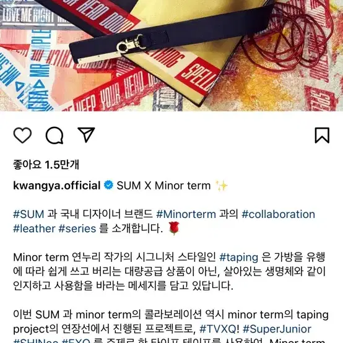Open the #Minorterm hashtag
343x343 pixels.
pyautogui.click(x=186, y=214)
